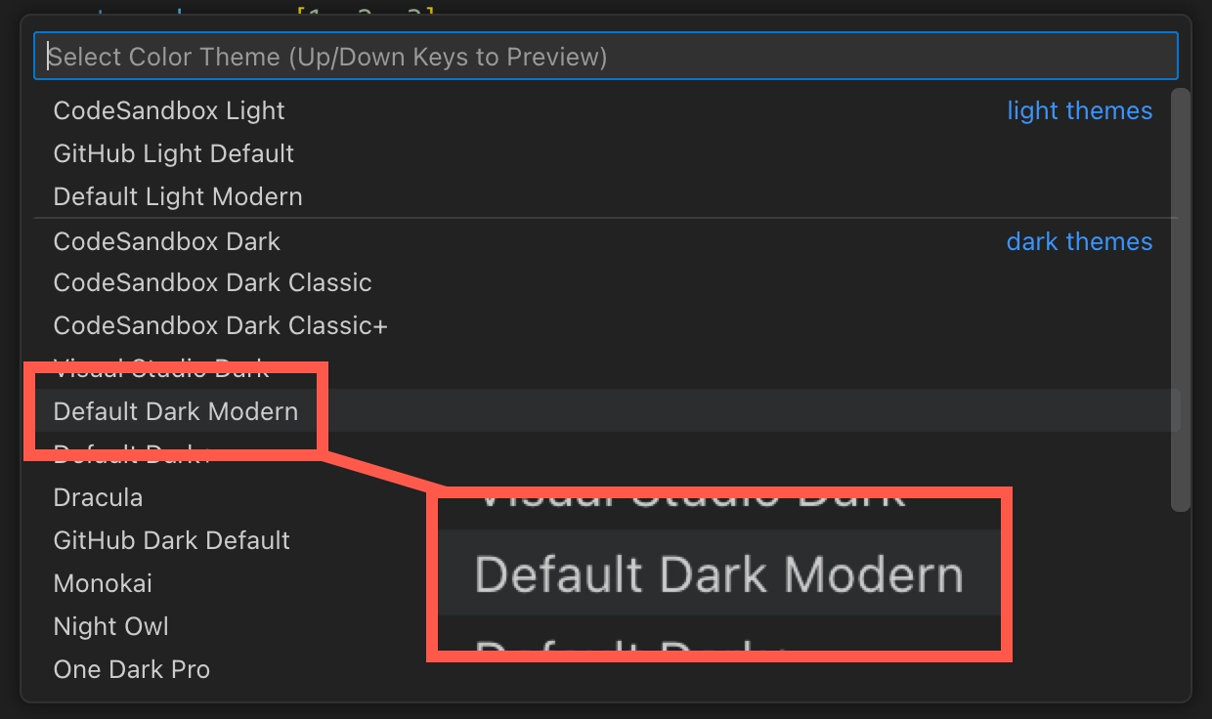
Task: Click the dark themes label
Action: click(x=1079, y=241)
